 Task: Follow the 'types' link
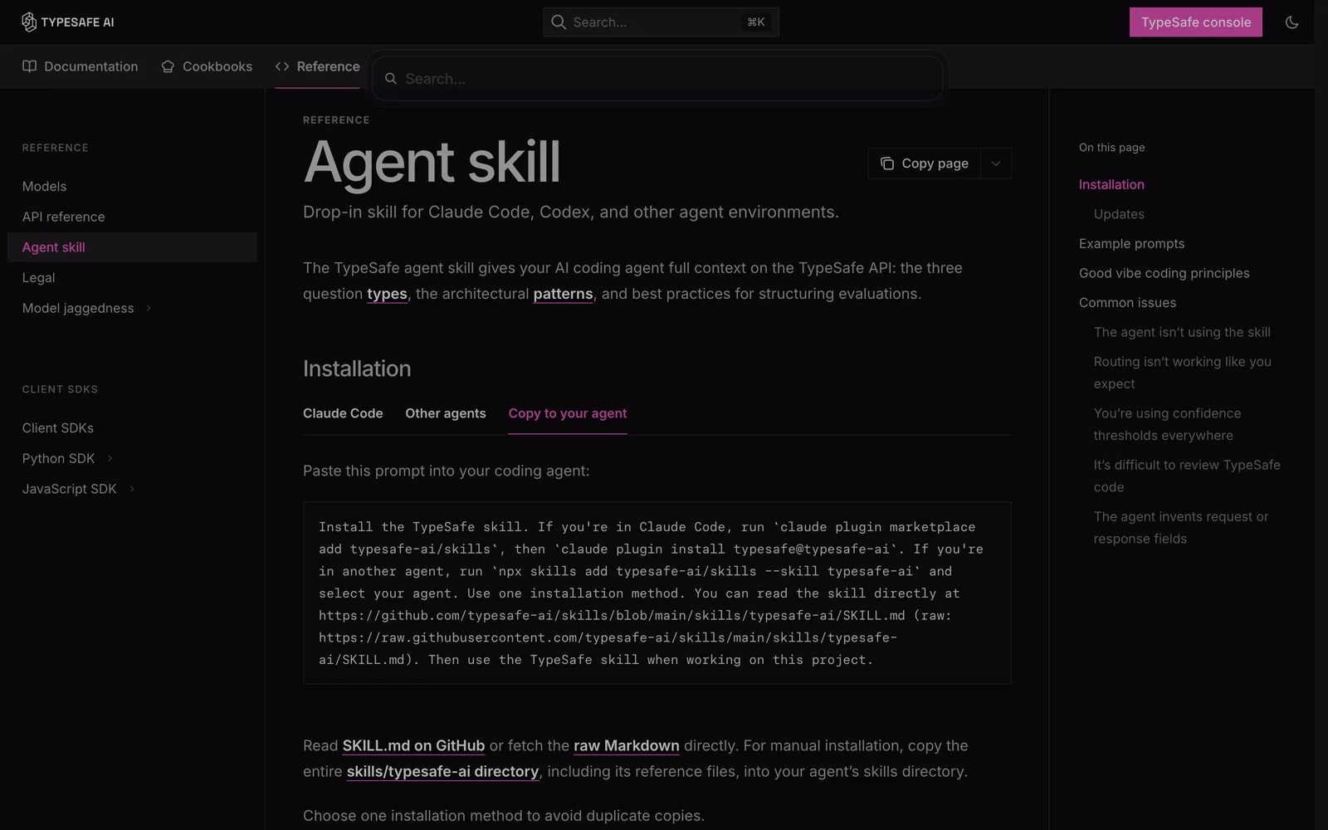tap(387, 294)
